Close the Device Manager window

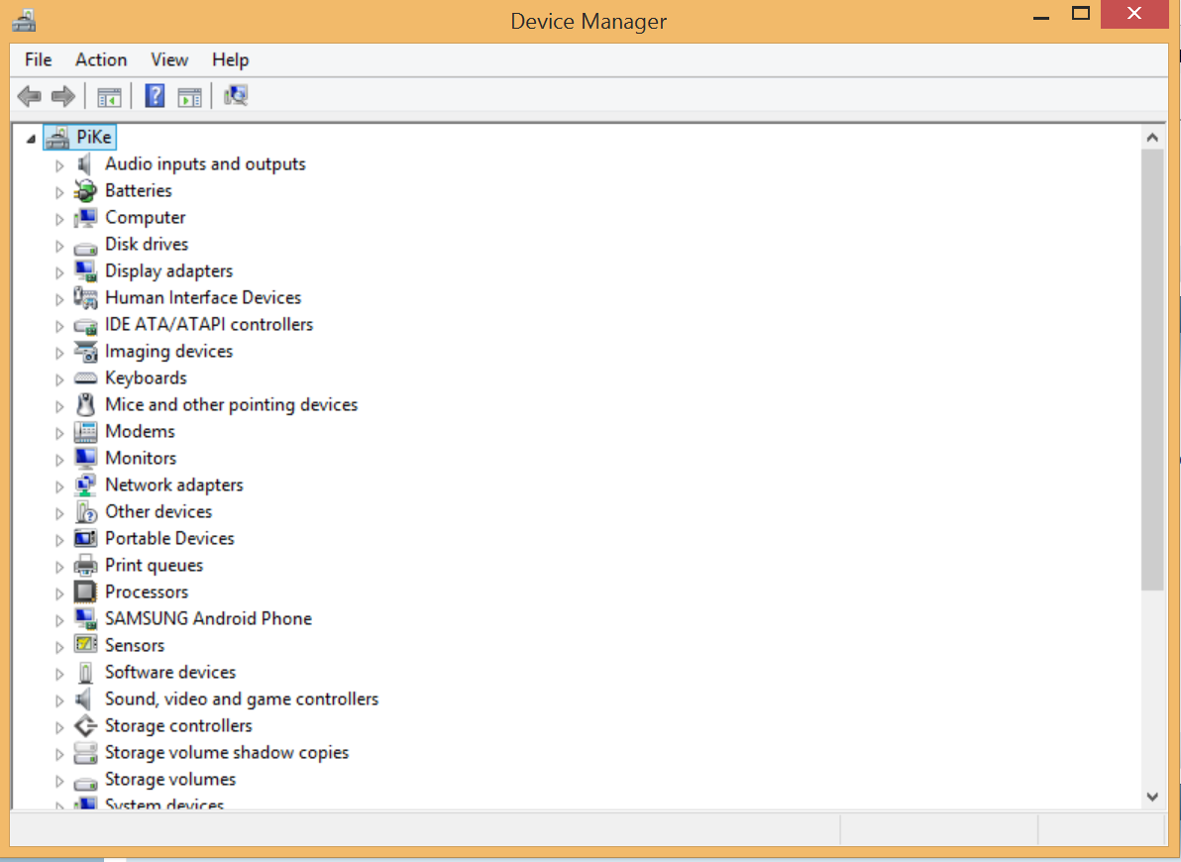[x=1134, y=14]
